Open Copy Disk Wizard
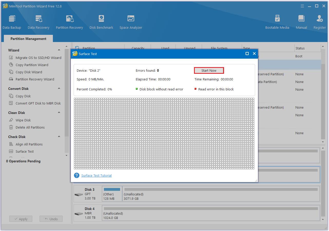 coord(29,72)
